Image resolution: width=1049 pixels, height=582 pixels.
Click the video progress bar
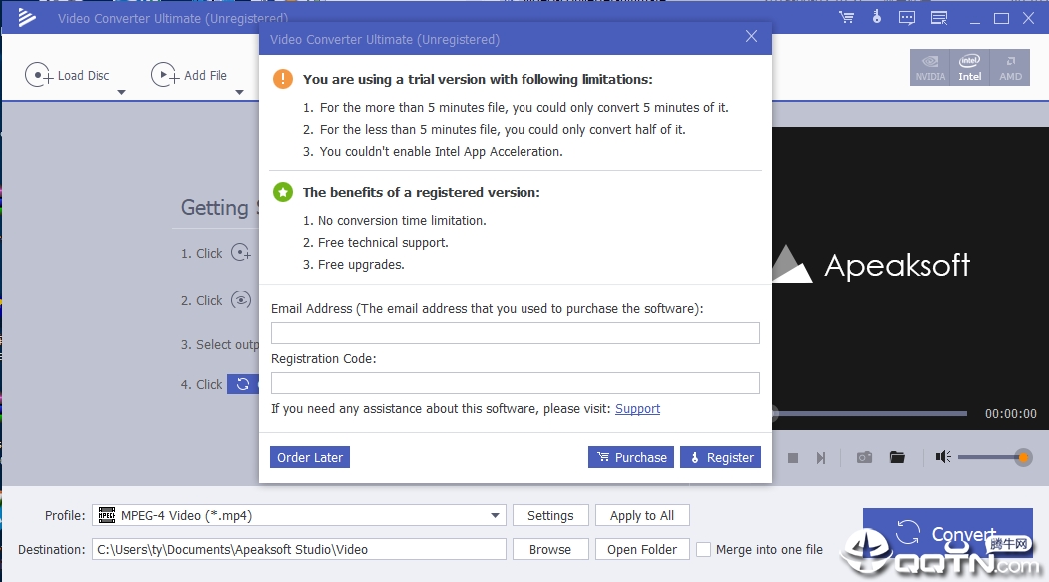click(x=870, y=413)
